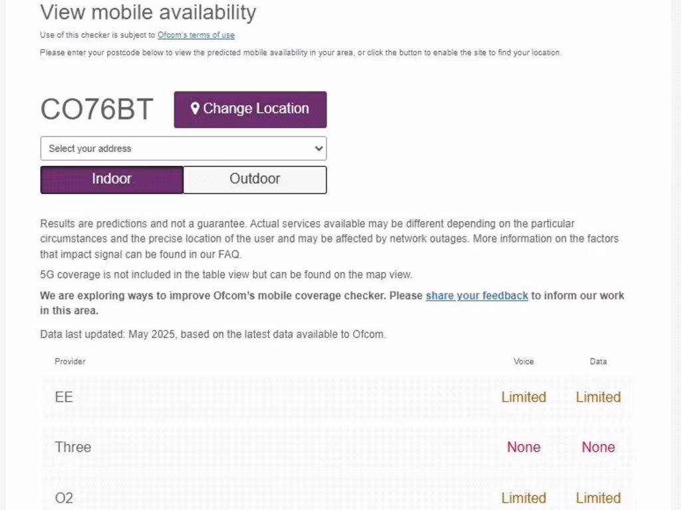This screenshot has width=681, height=510.
Task: Click the address dropdown chevron arrow
Action: pos(318,149)
